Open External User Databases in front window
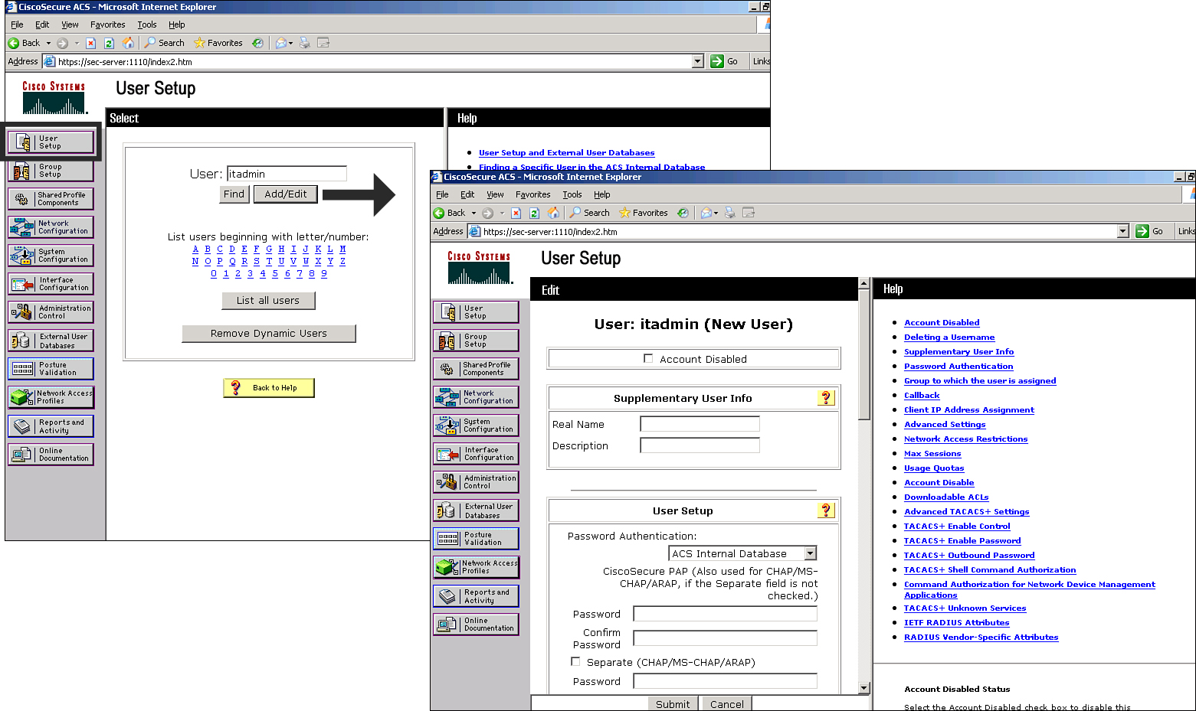Image resolution: width=1196 pixels, height=711 pixels. click(x=476, y=510)
